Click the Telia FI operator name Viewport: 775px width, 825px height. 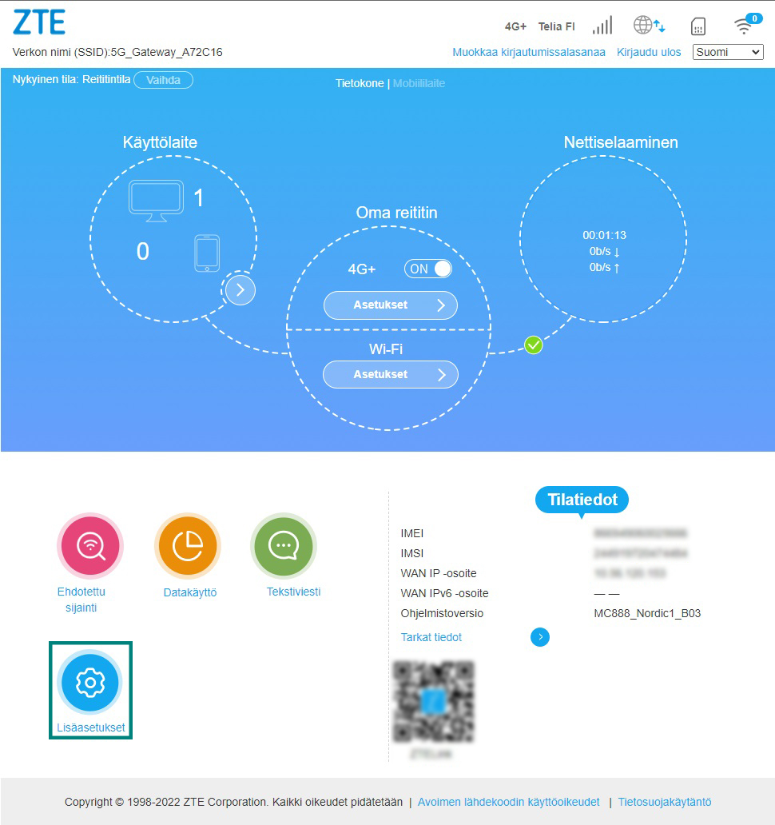(556, 26)
